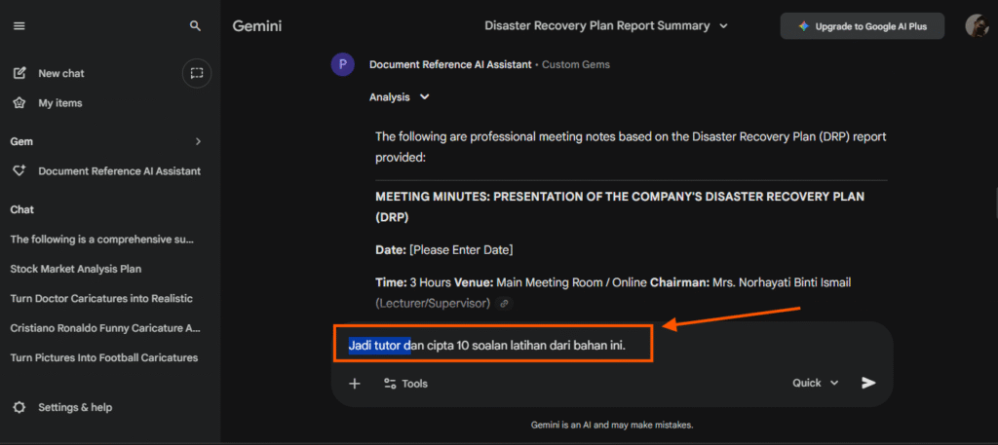Expand the Gem section chevron

(x=198, y=141)
